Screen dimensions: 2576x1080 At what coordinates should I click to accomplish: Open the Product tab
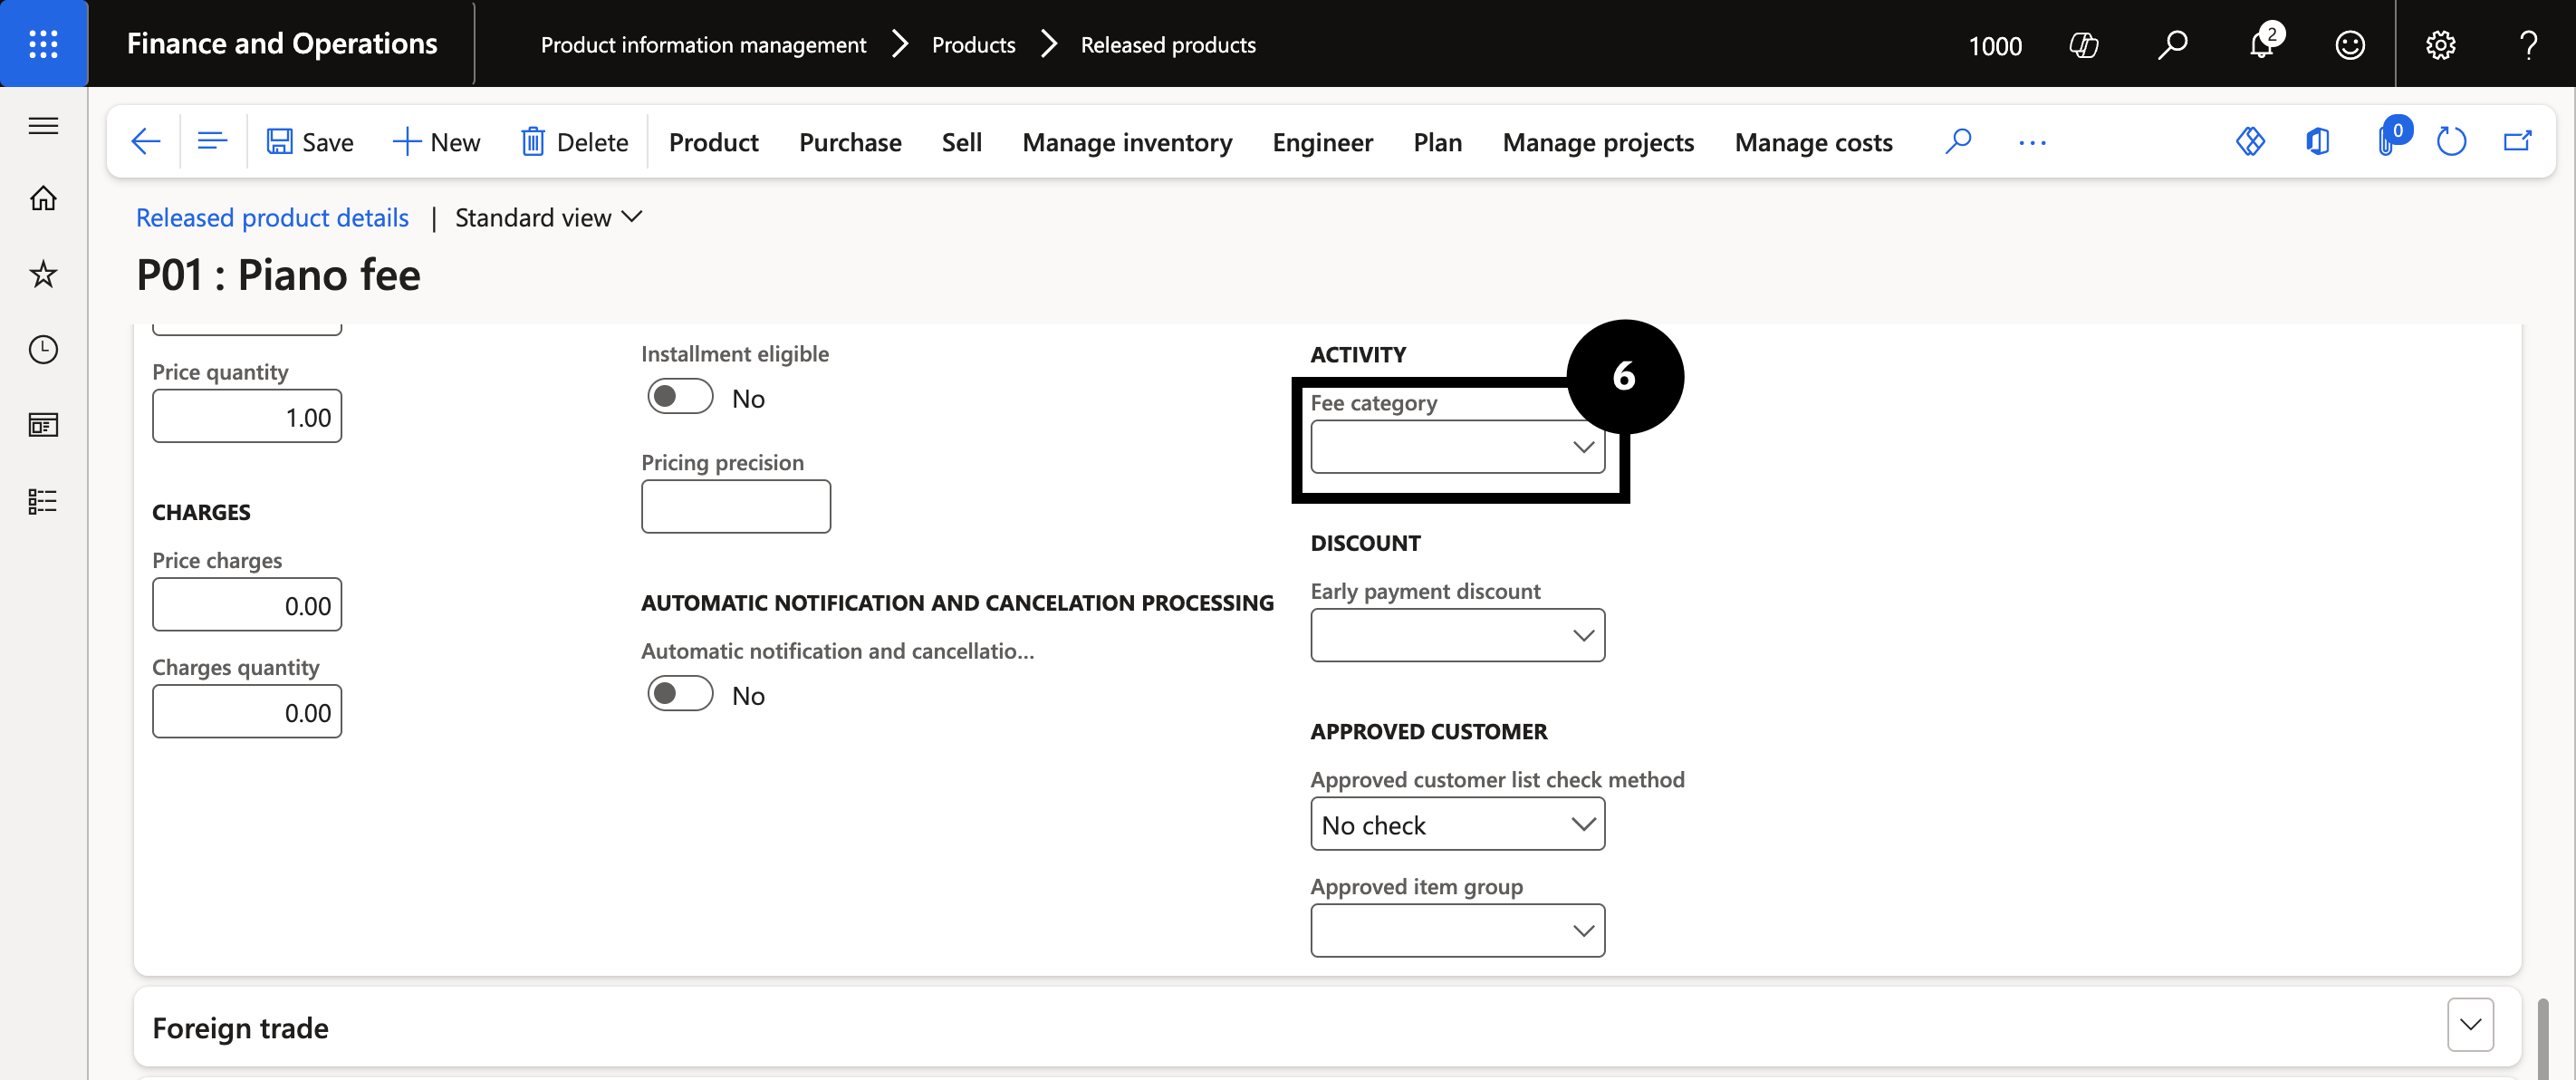click(x=713, y=142)
